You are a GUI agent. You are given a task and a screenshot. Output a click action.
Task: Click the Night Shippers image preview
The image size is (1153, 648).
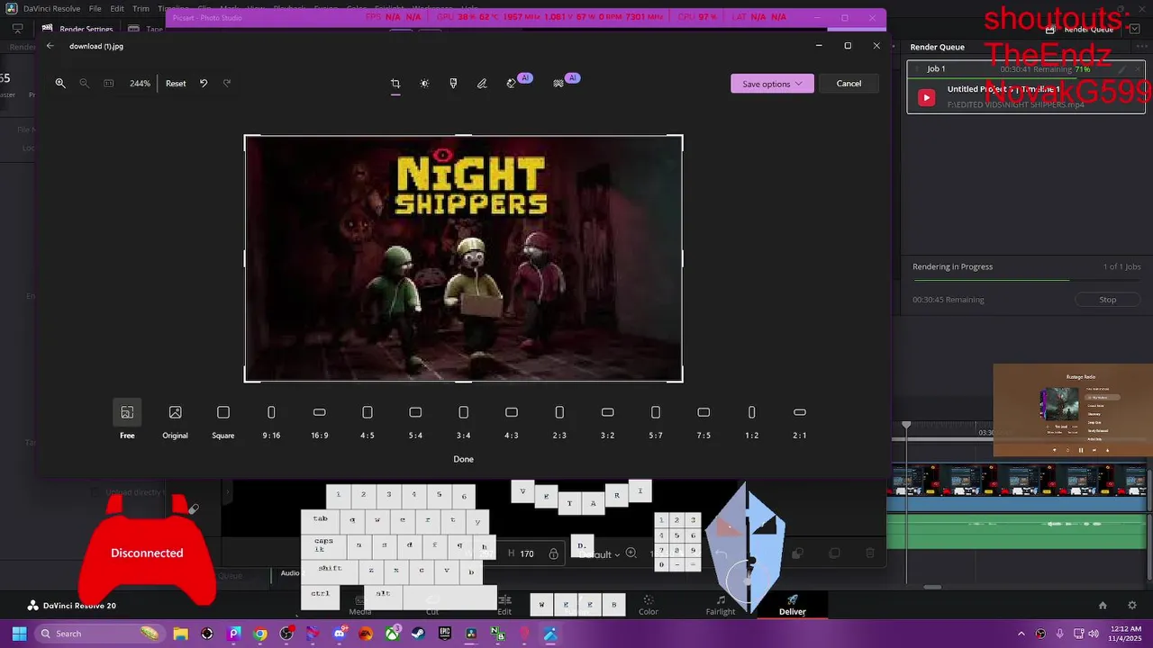pyautogui.click(x=463, y=258)
